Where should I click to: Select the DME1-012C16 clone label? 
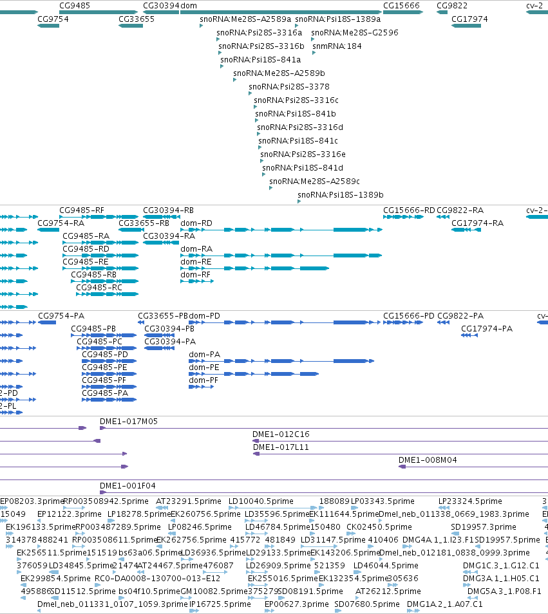(281, 434)
